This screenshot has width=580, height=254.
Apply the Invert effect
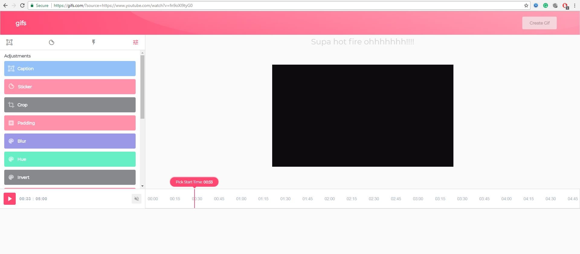pyautogui.click(x=70, y=177)
